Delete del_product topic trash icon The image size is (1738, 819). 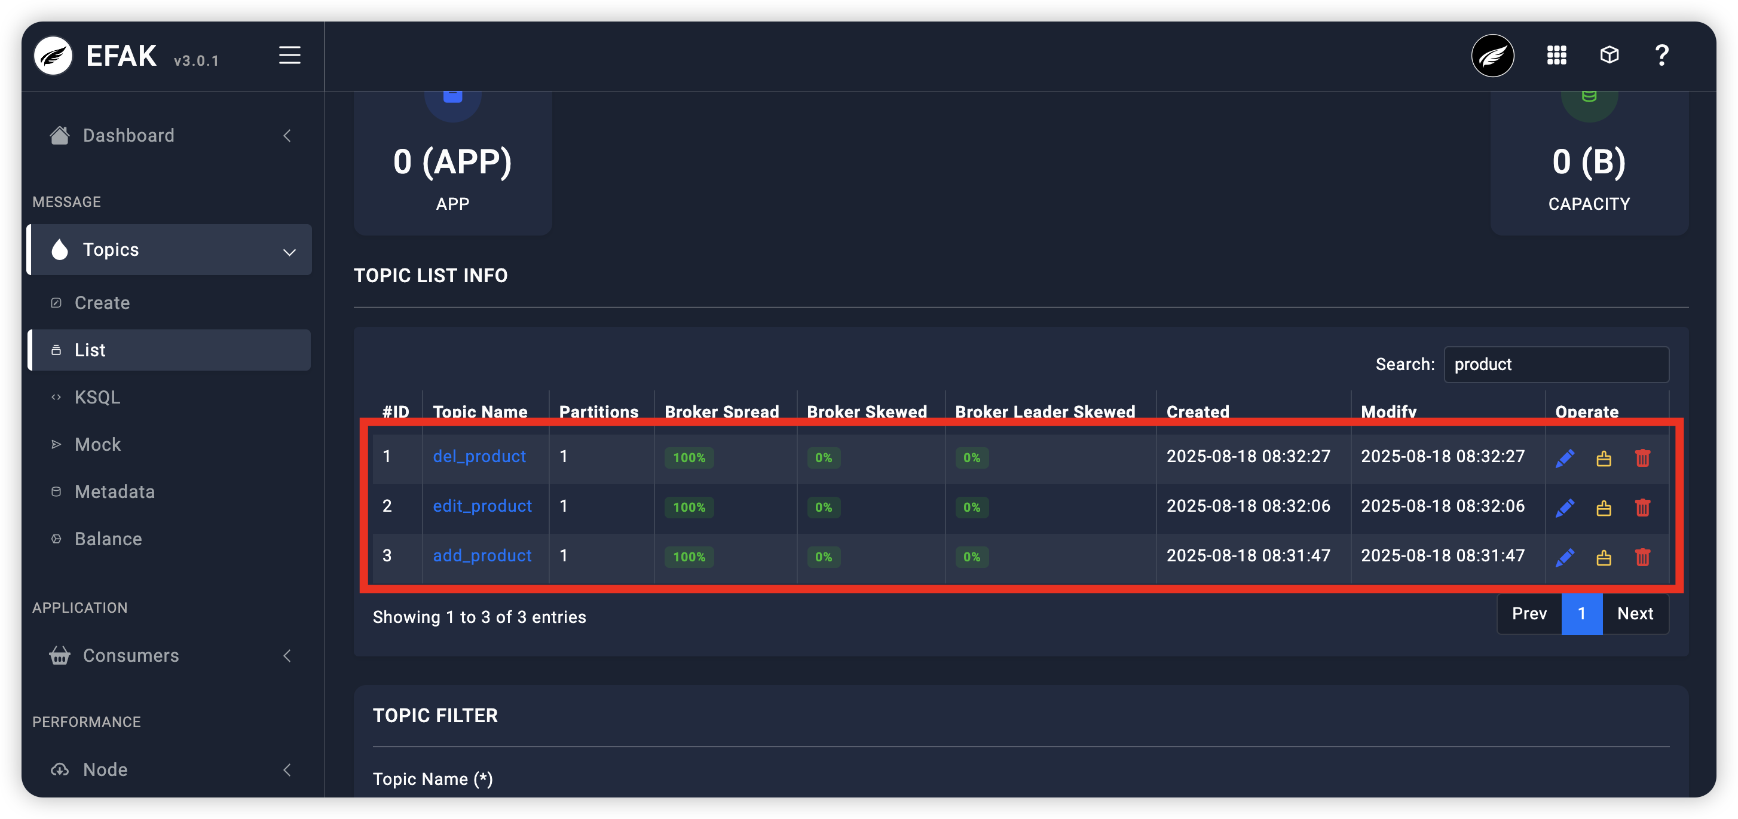click(x=1642, y=458)
